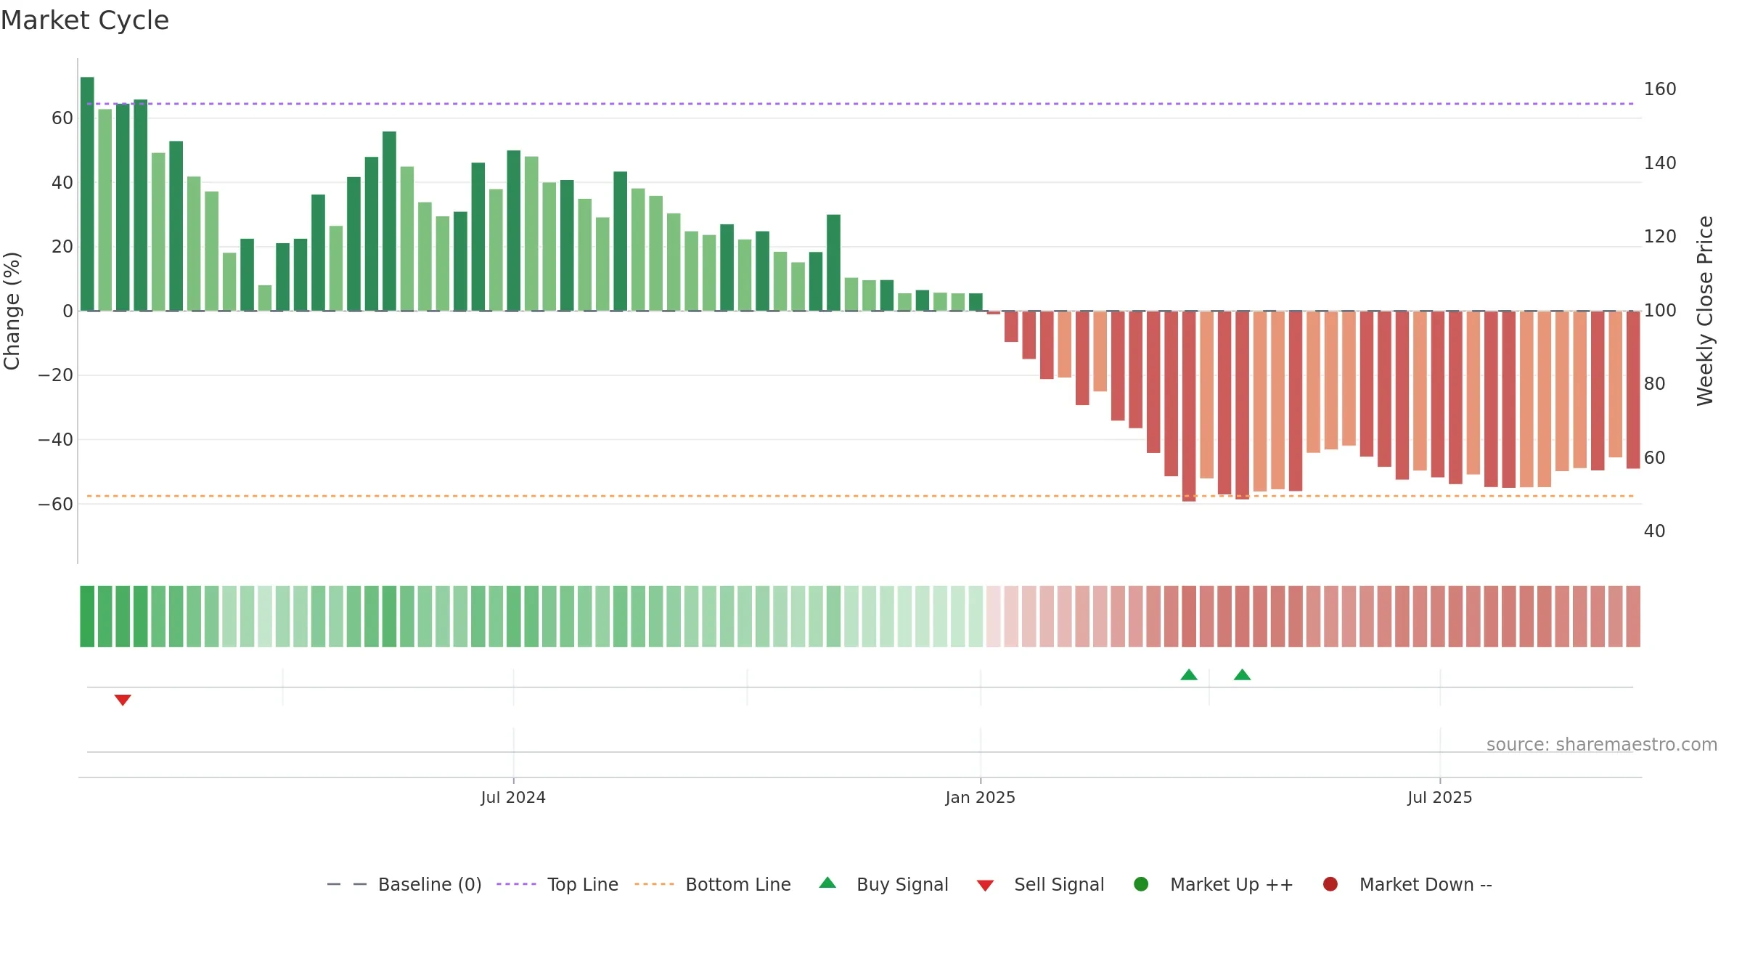Click the second green Buy Signal triangle on the timeline
Image resolution: width=1742 pixels, height=980 pixels.
pos(1243,674)
